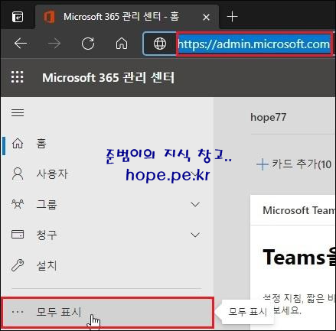Click the globe site info icon
Image resolution: width=336 pixels, height=331 pixels.
(160, 44)
